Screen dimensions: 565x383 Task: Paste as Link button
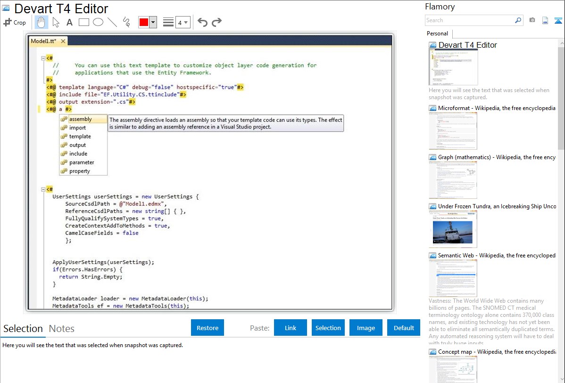(x=291, y=328)
